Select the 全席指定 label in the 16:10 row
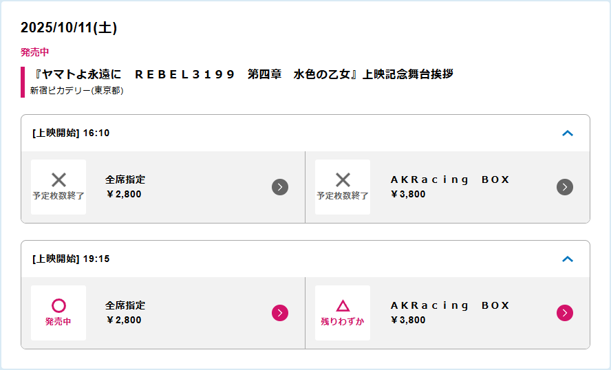Image resolution: width=611 pixels, height=370 pixels. click(x=125, y=179)
